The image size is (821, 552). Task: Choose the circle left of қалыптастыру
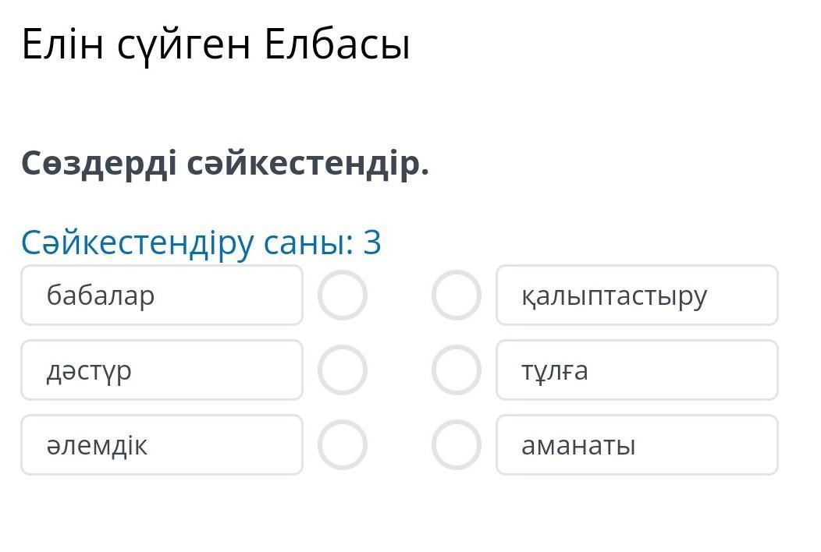point(457,295)
